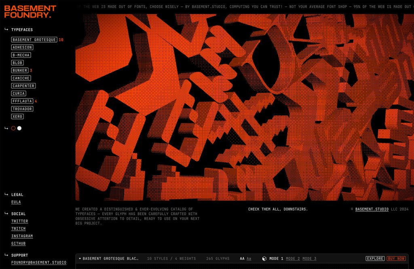Open the Bunker typeface family

[x=20, y=70]
